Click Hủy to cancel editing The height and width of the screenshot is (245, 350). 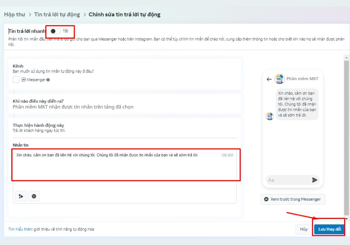coord(304,229)
